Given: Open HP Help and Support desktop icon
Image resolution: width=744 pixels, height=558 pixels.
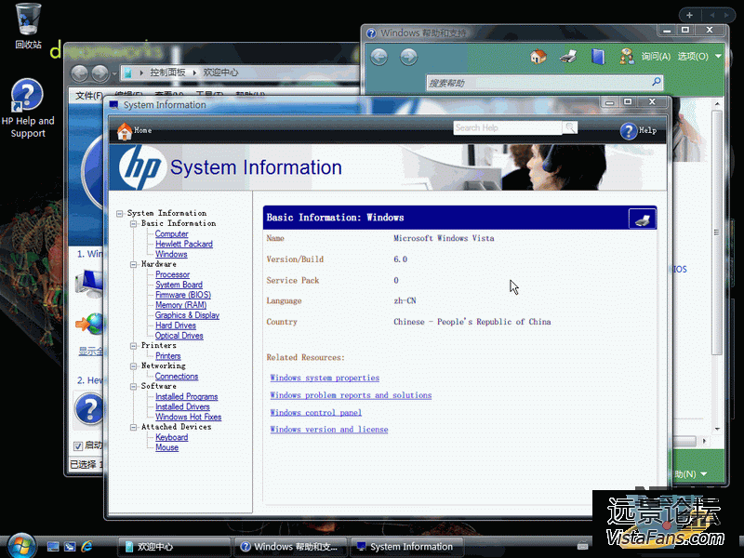Looking at the screenshot, I should pos(28,97).
